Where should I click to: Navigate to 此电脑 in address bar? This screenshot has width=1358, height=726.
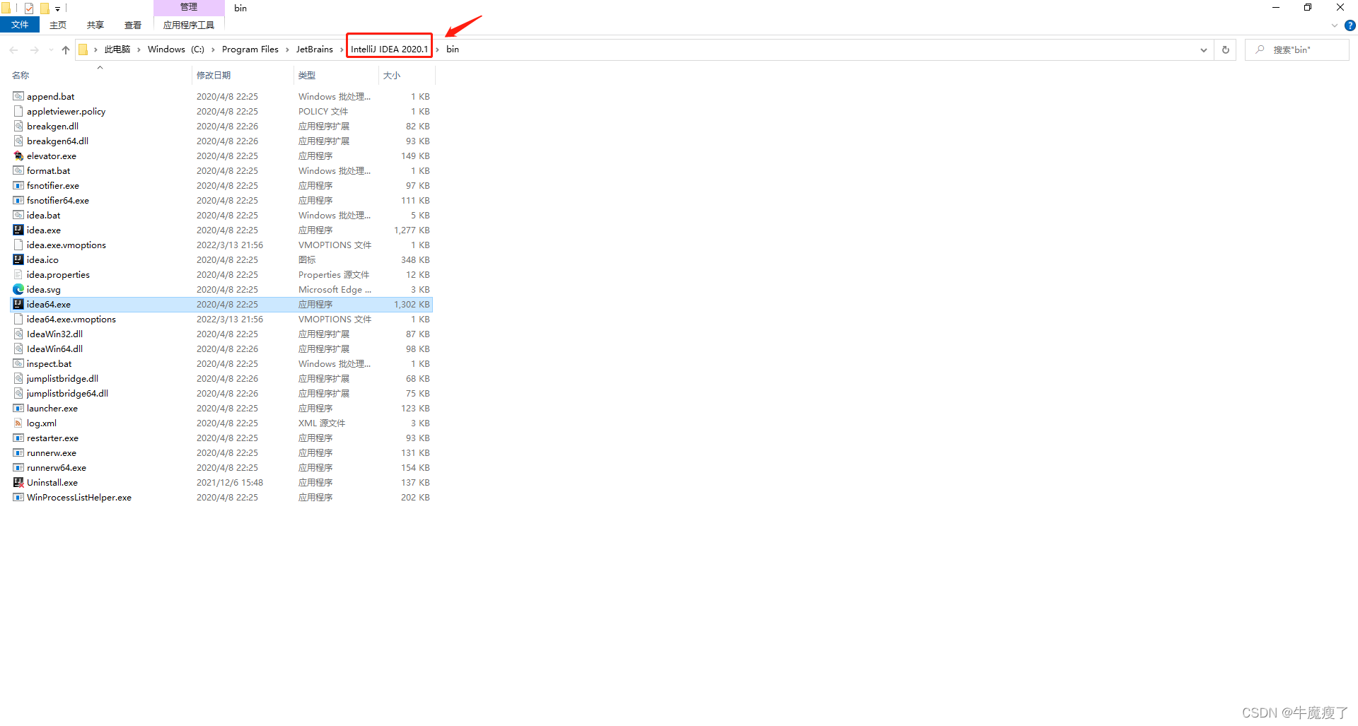[117, 49]
